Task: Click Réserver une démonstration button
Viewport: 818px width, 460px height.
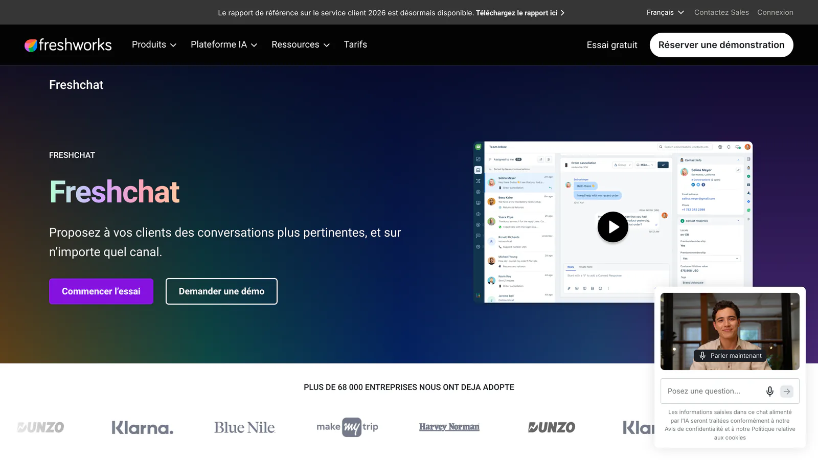Action: click(x=721, y=45)
